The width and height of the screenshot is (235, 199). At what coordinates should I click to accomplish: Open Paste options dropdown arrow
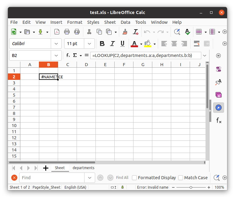point(116,32)
